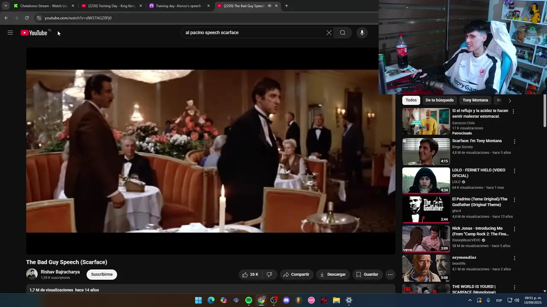
Task: Like the video with thumbs up
Action: [x=250, y=275]
